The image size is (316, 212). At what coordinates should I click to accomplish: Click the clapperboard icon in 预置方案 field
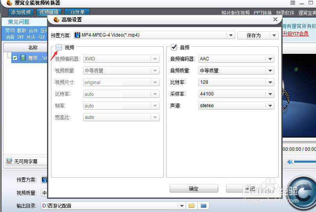(x=77, y=35)
